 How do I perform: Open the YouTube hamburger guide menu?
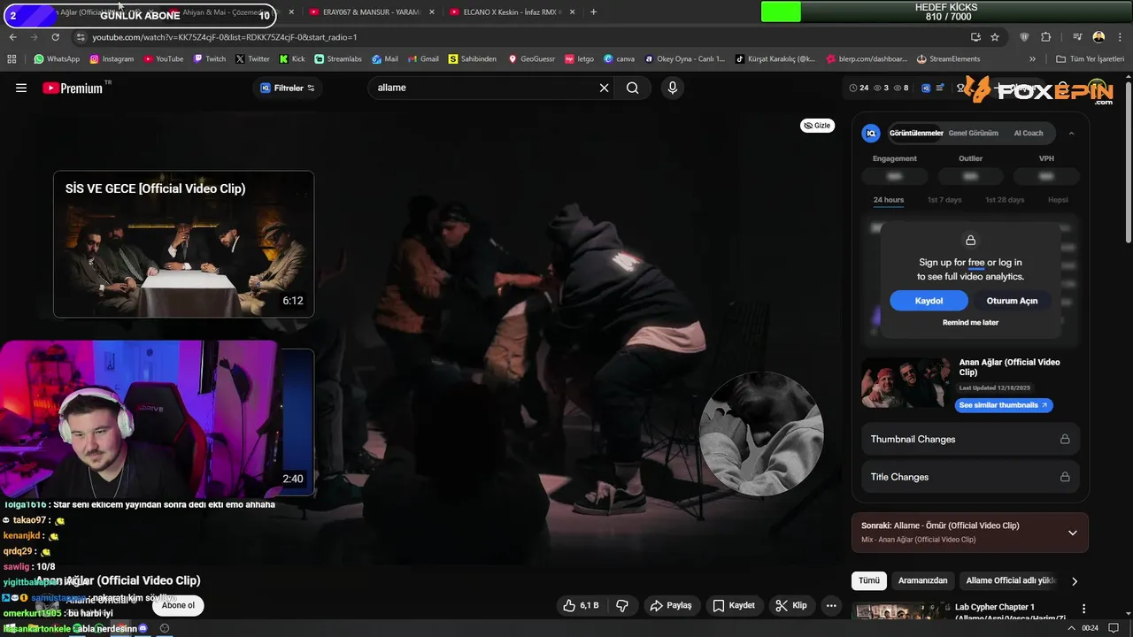point(21,88)
